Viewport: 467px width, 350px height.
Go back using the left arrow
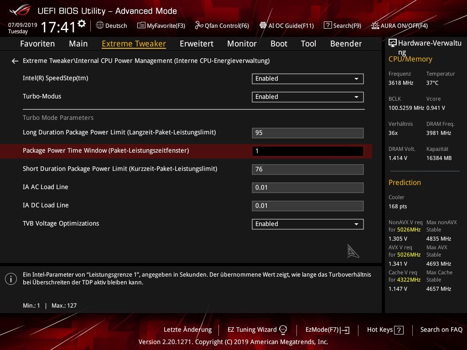click(x=15, y=61)
